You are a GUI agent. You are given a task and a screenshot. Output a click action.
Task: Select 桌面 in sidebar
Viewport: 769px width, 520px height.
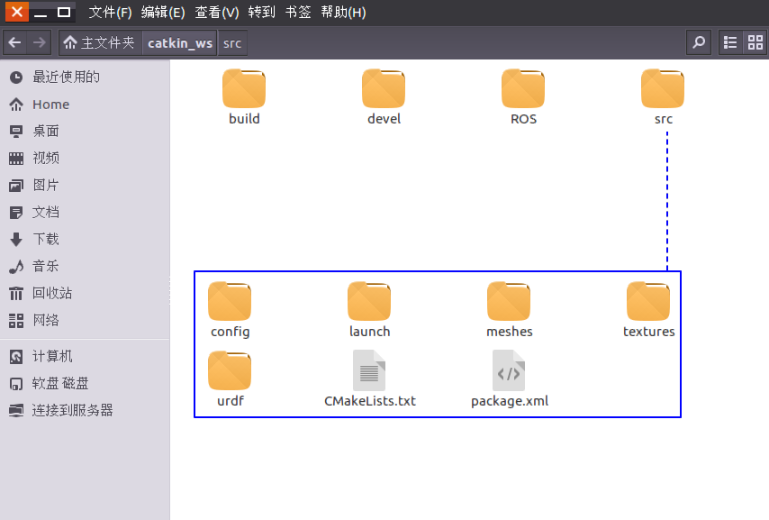click(85, 131)
